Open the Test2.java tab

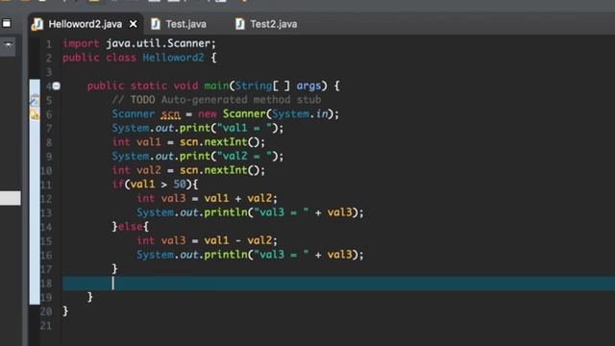(x=273, y=24)
